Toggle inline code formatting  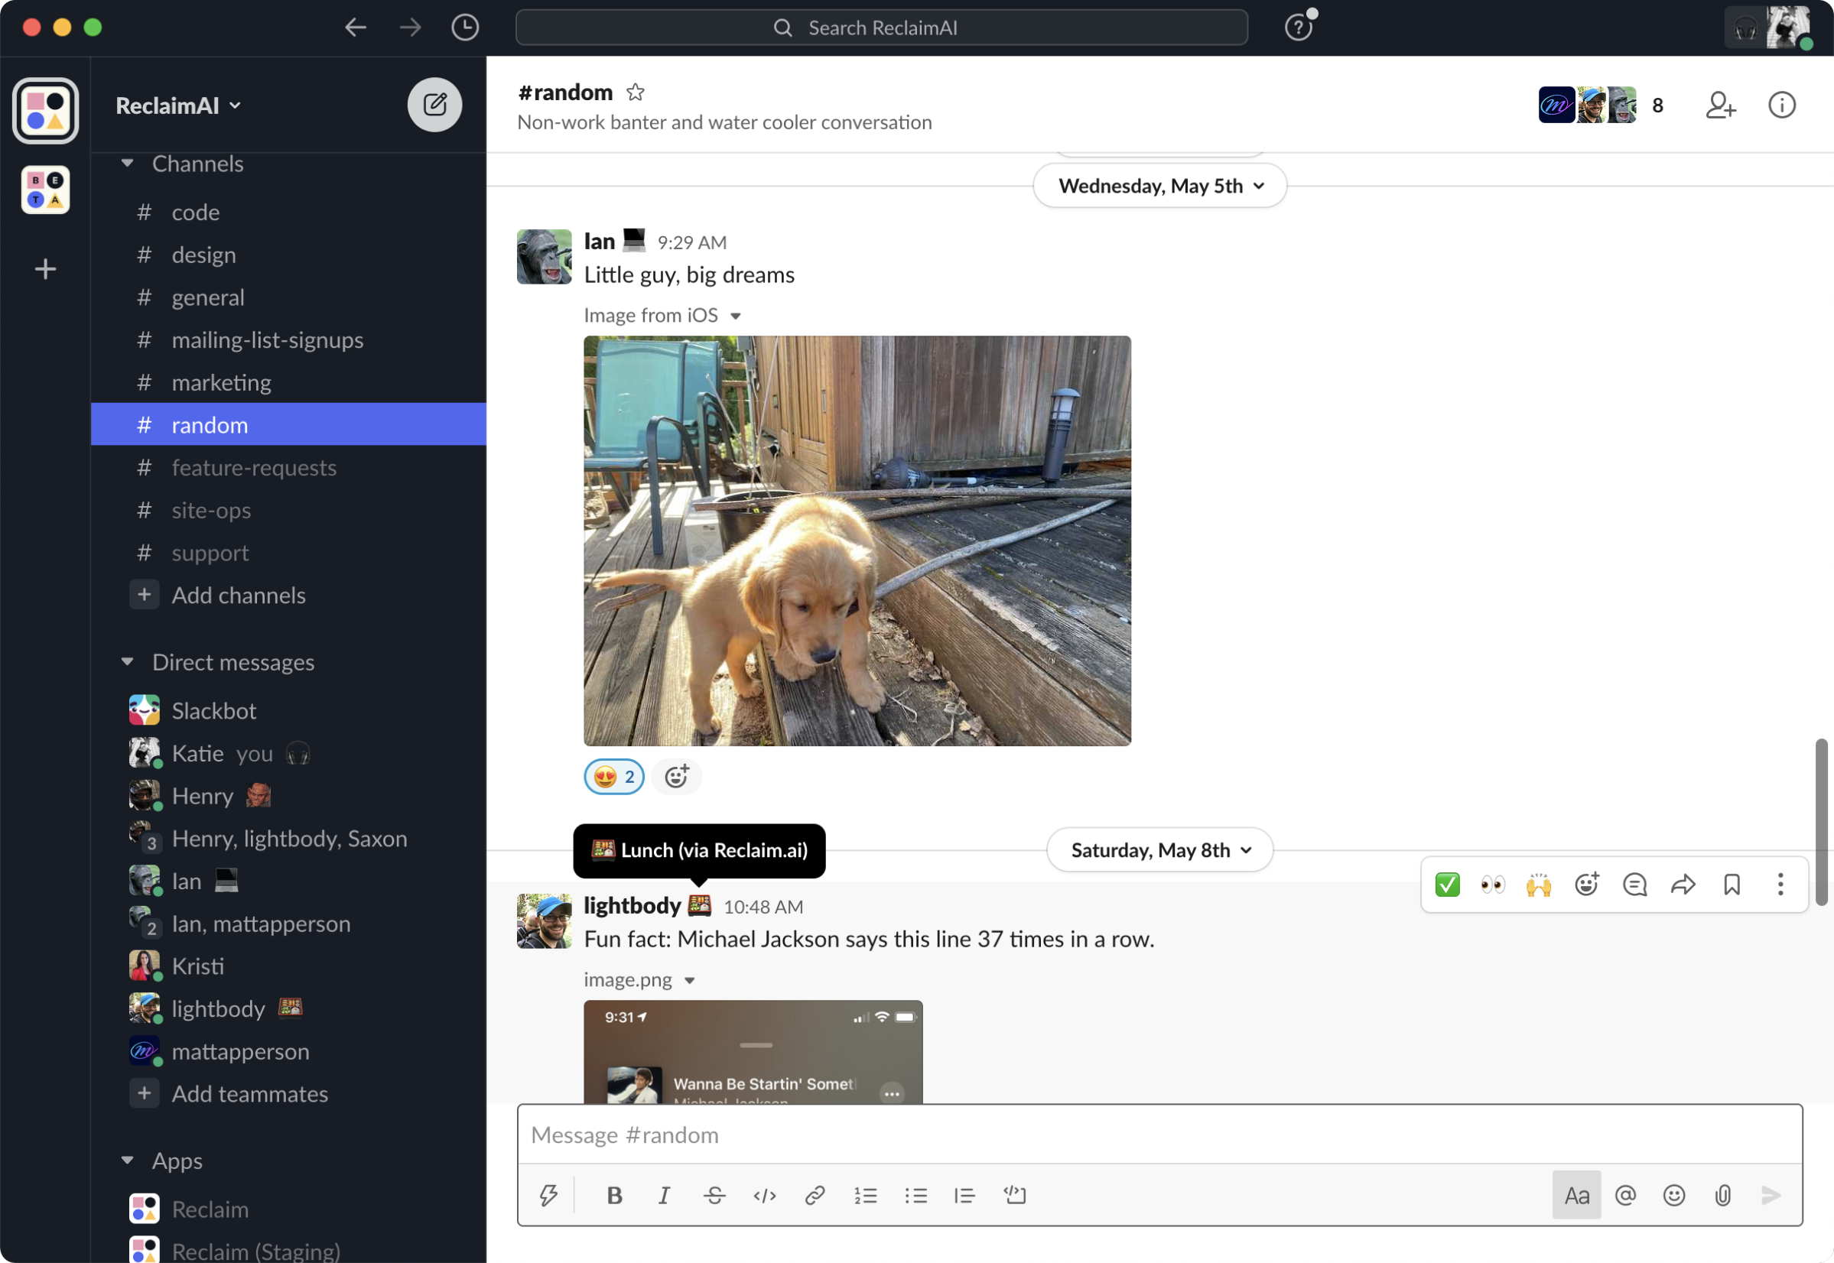coord(765,1195)
